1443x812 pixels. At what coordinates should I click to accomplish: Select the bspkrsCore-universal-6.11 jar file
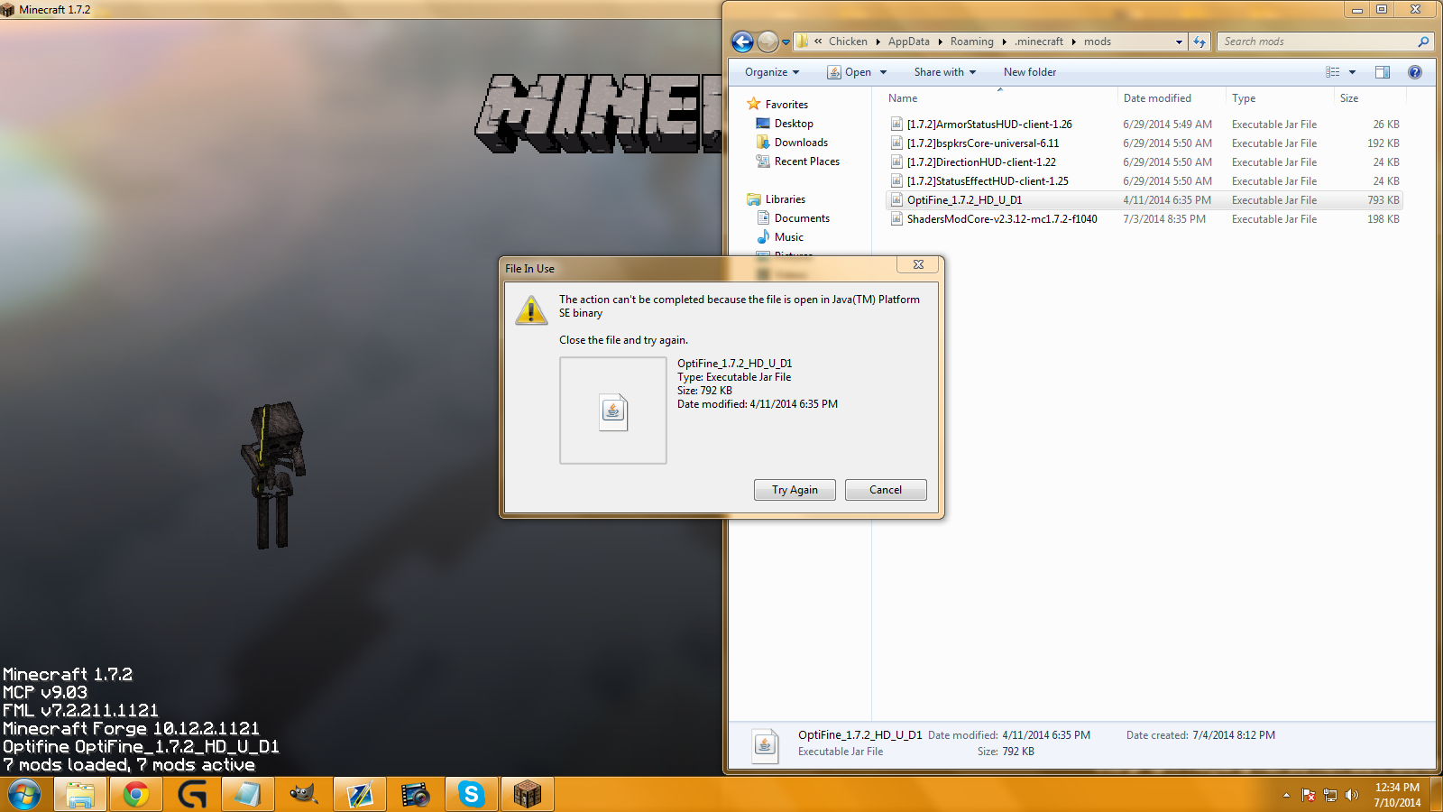[x=1144, y=143]
